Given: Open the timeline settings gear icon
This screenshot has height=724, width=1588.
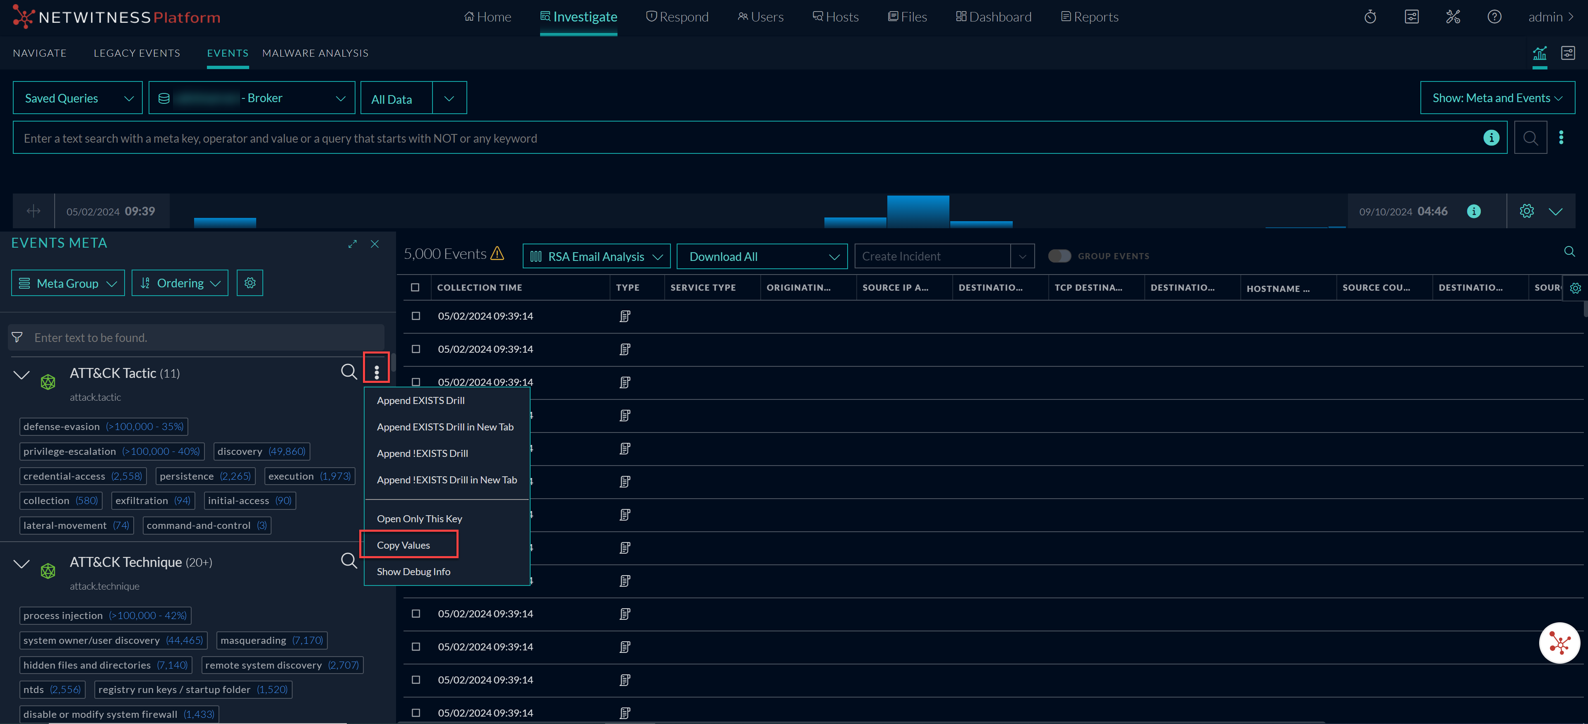Looking at the screenshot, I should click(x=1526, y=211).
